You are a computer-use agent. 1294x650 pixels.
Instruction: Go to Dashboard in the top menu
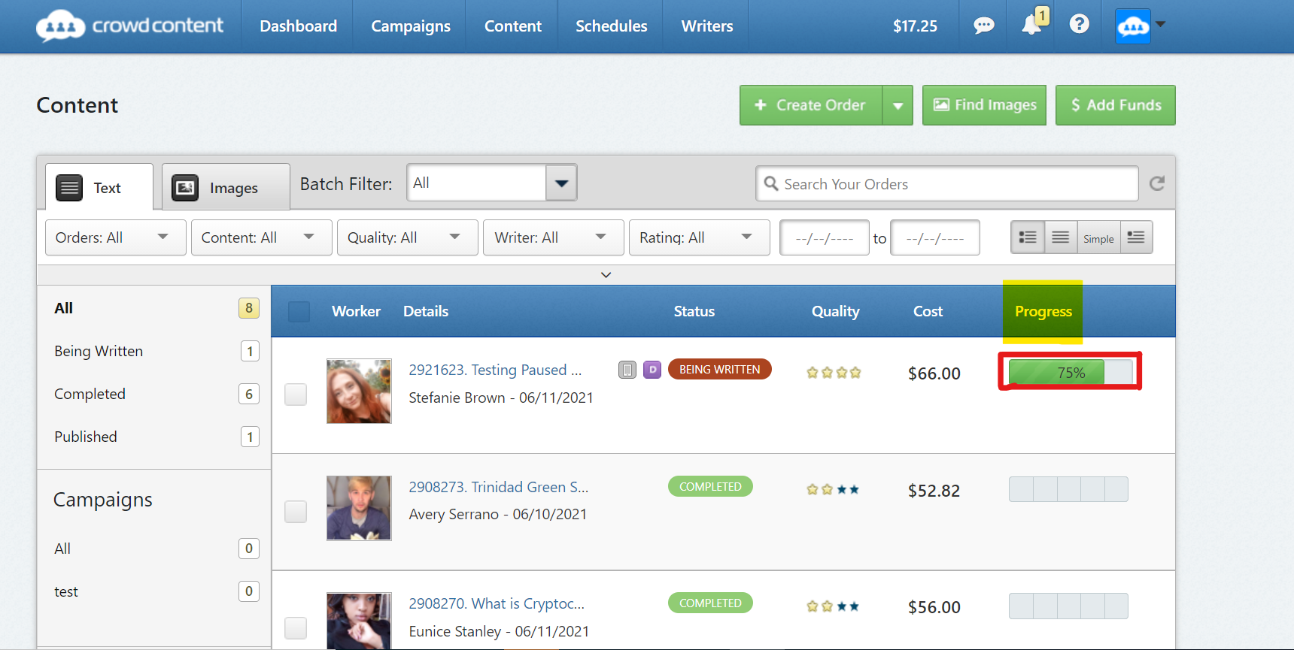click(x=298, y=26)
